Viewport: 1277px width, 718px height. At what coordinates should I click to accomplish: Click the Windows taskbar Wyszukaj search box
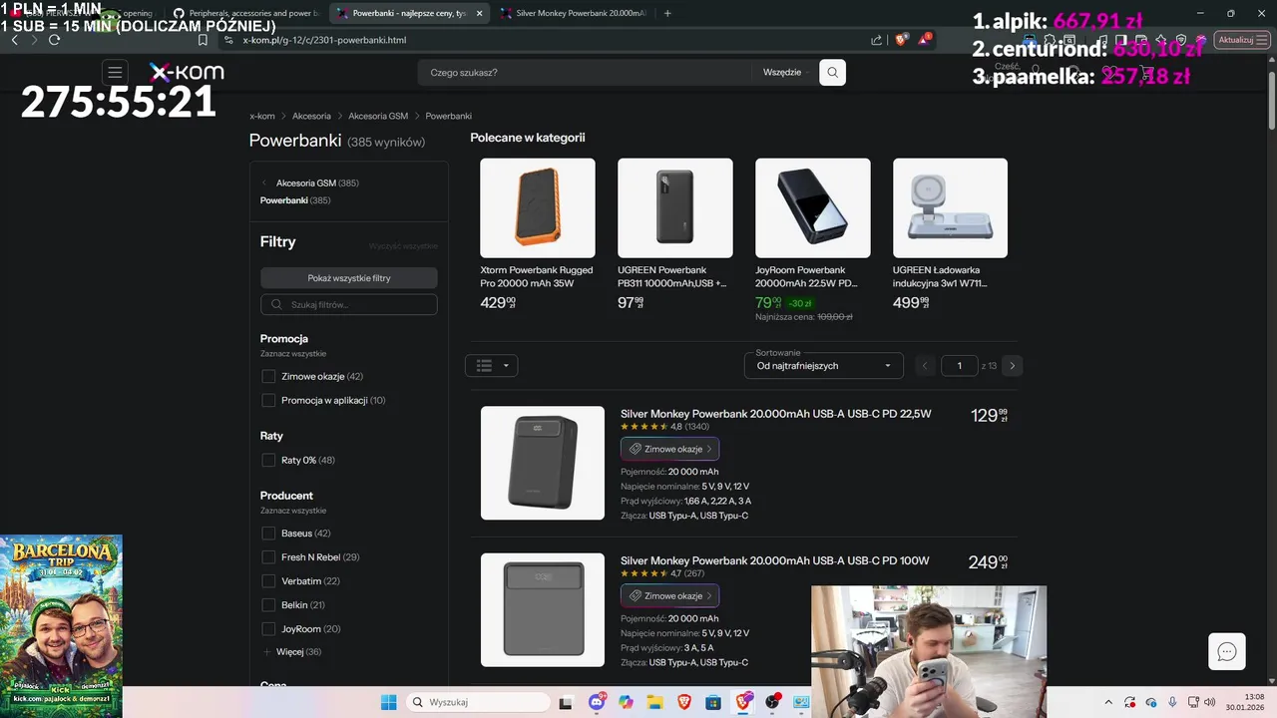point(478,702)
